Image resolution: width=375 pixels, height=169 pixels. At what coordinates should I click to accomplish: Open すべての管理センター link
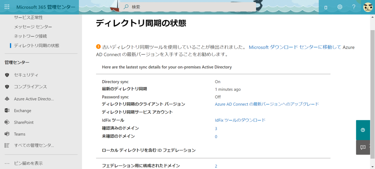coord(34,145)
